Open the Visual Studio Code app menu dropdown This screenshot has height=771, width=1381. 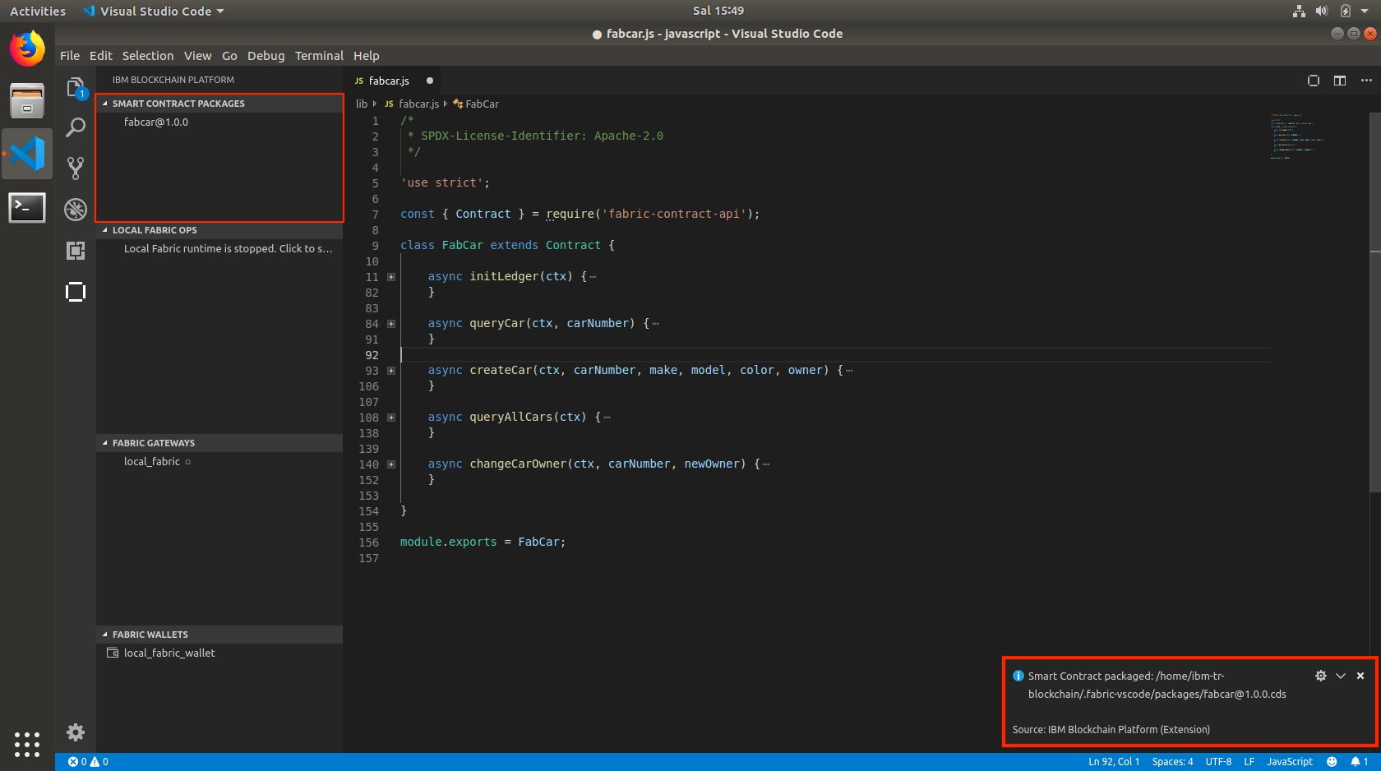(154, 11)
